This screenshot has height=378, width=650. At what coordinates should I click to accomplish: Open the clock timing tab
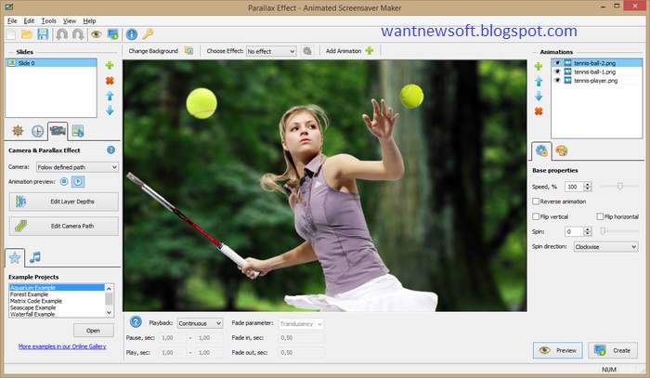(x=37, y=131)
